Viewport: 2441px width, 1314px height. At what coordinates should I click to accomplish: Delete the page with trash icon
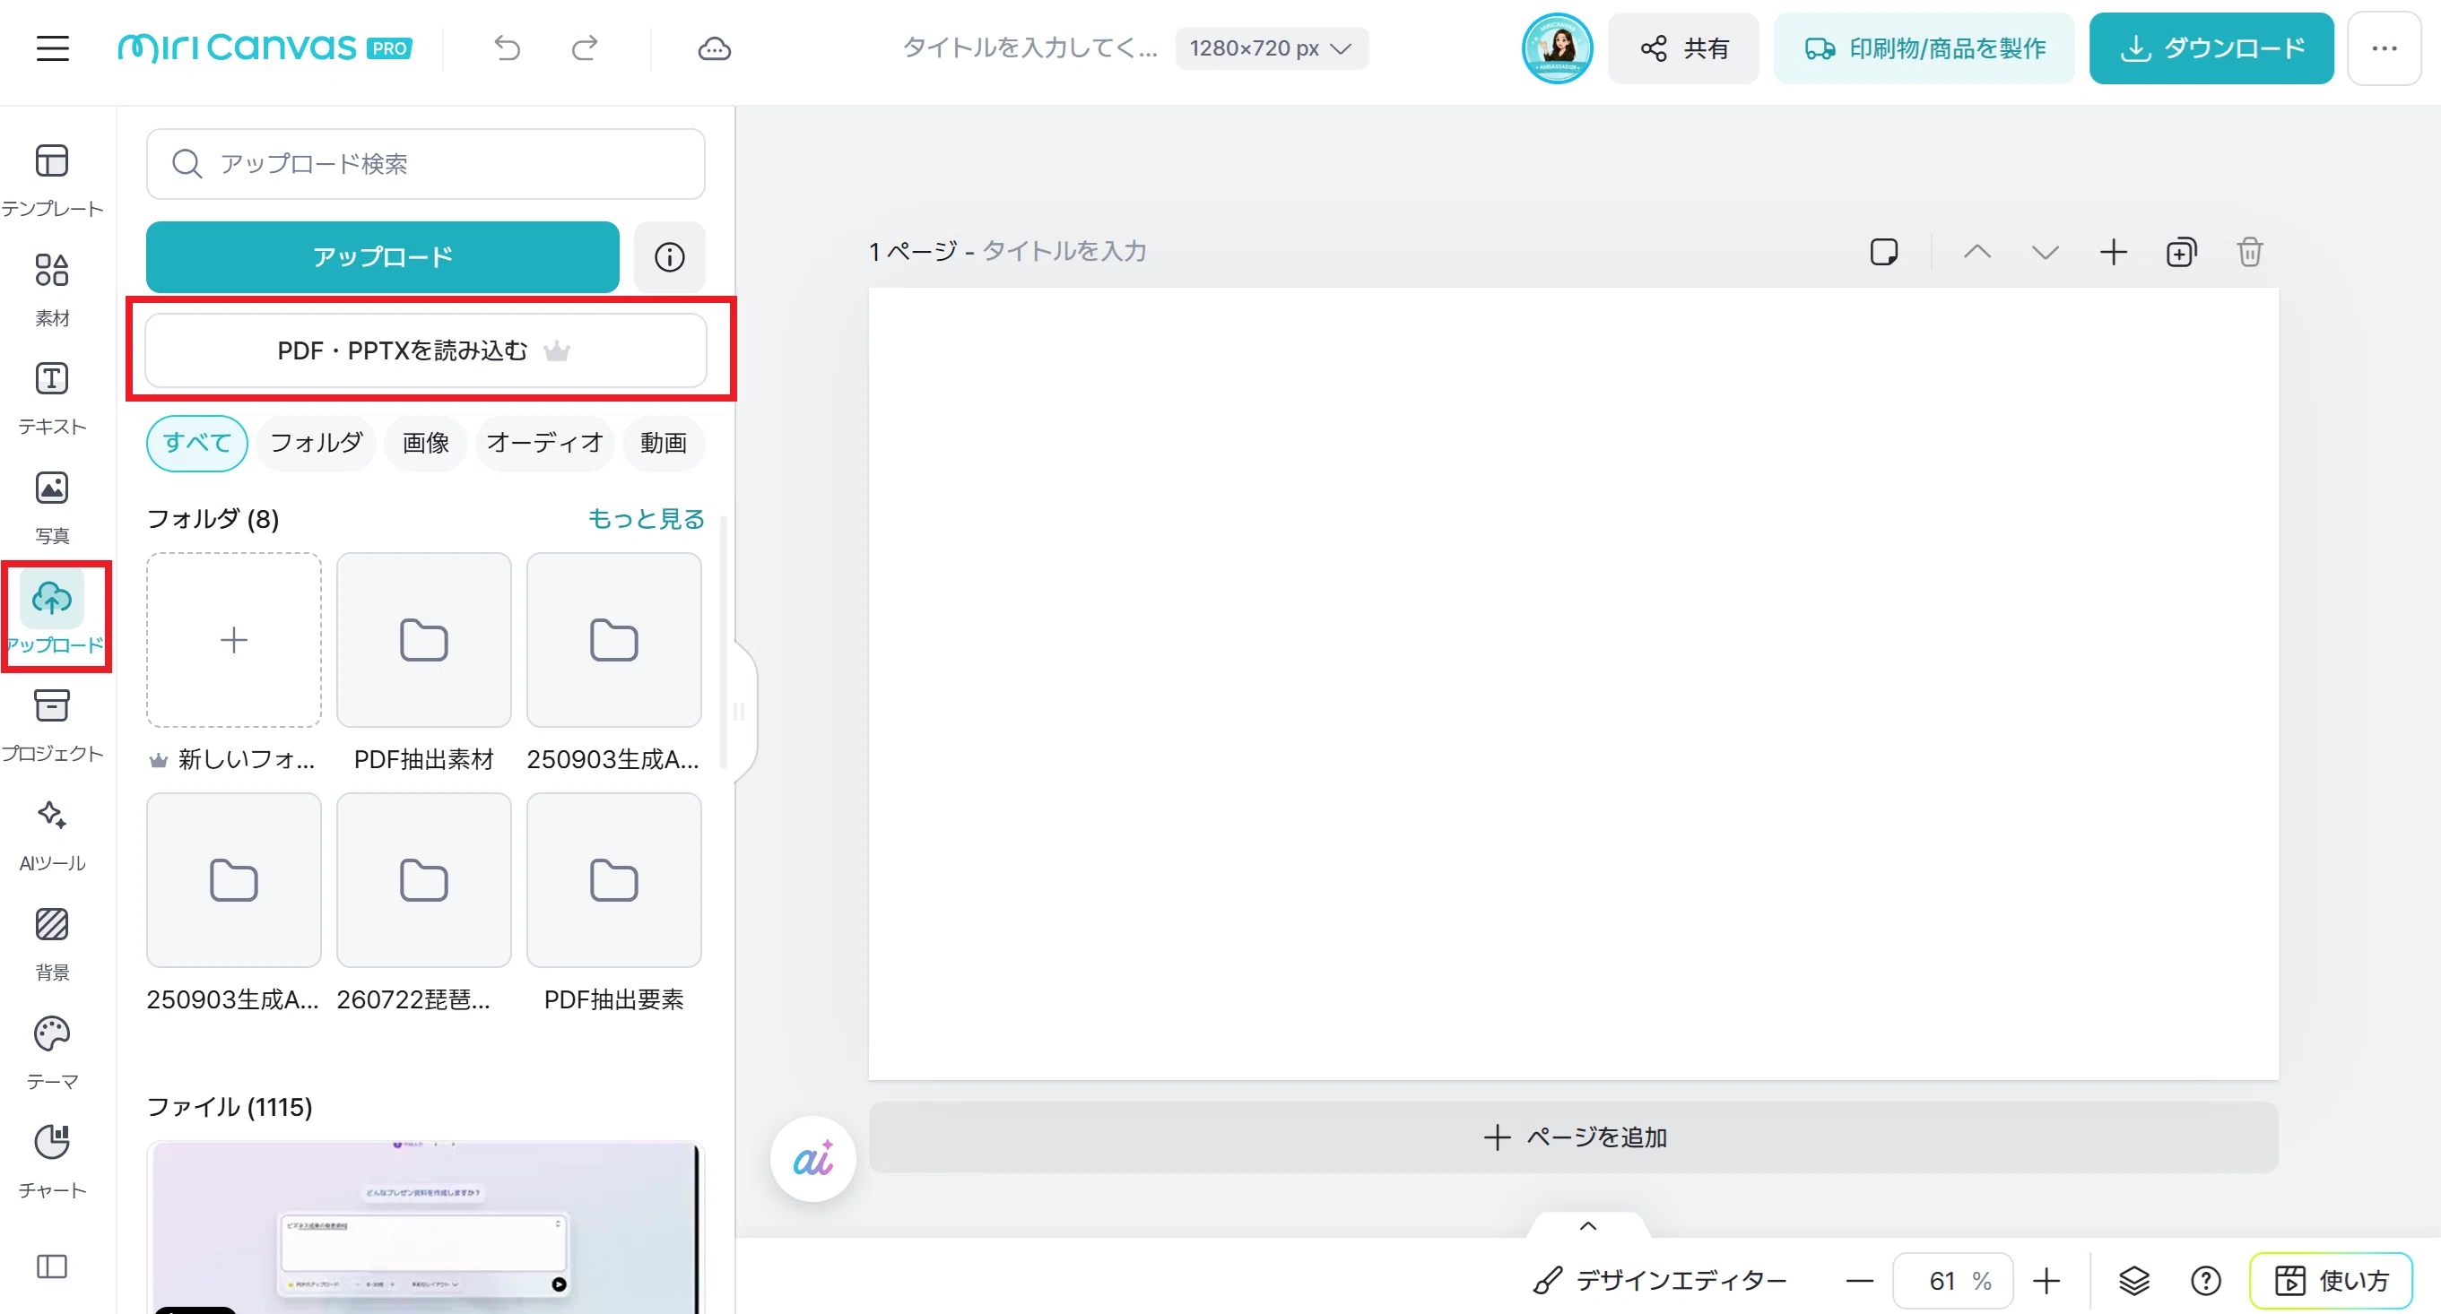(x=2250, y=252)
